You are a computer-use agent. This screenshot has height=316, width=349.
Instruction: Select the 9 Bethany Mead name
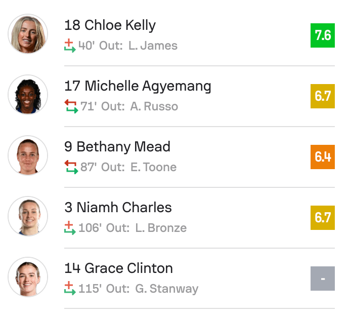pos(117,147)
